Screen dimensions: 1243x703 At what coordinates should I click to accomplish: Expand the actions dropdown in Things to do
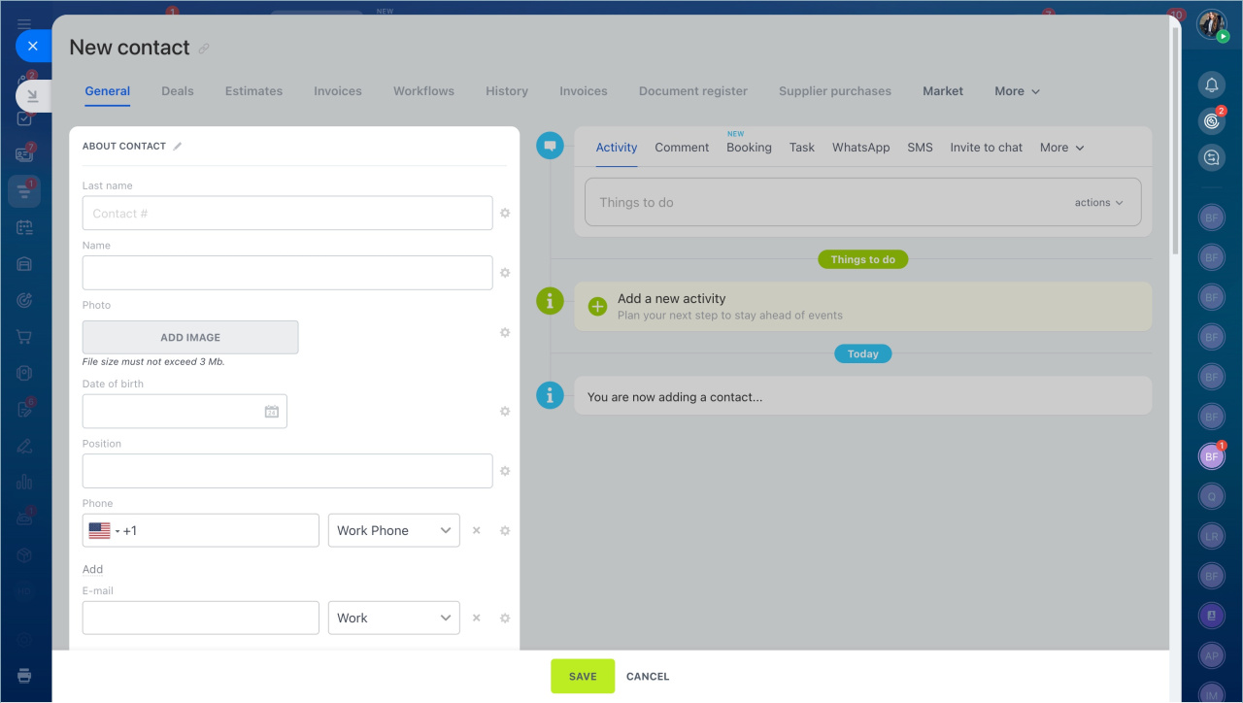tap(1098, 203)
